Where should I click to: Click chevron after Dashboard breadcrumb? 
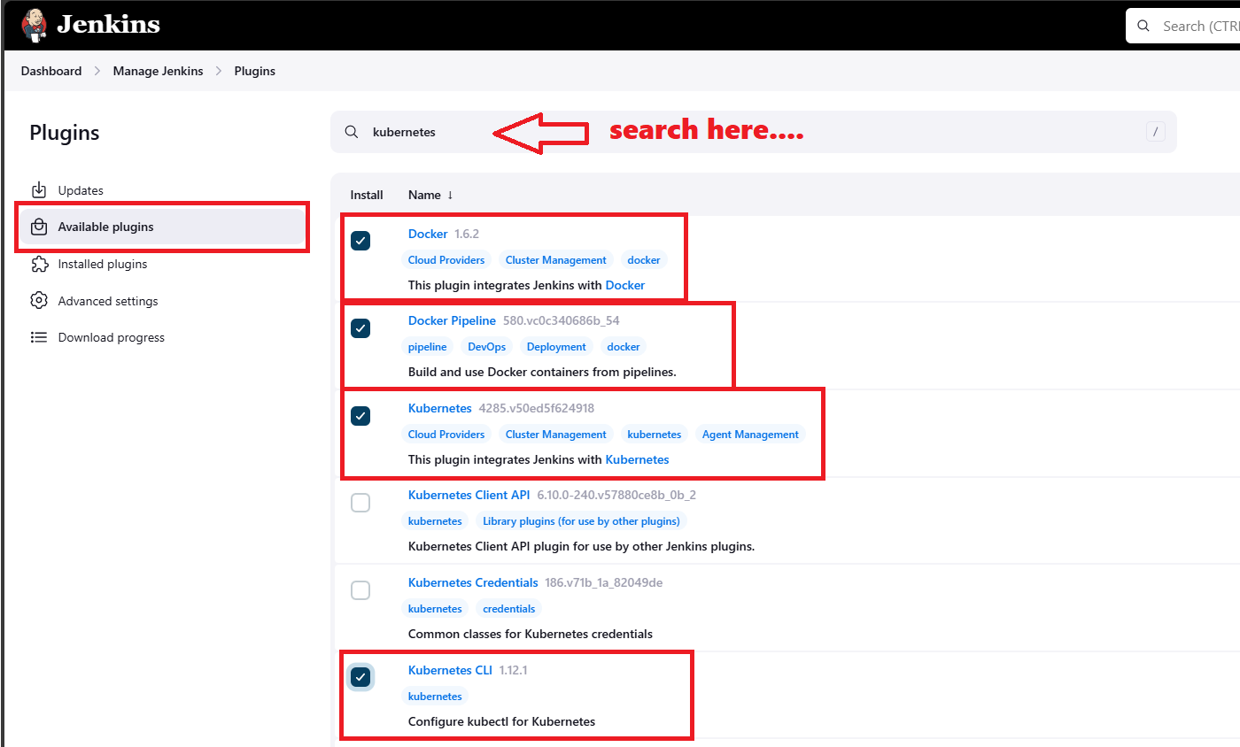coord(97,71)
